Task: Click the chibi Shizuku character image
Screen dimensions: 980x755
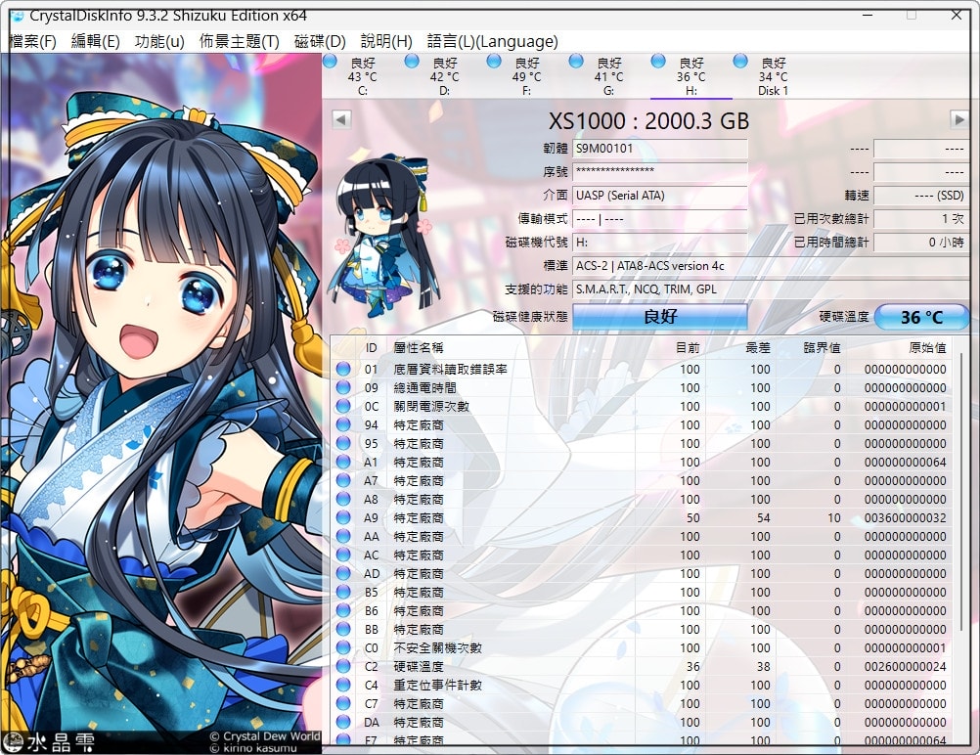Action: [x=383, y=237]
